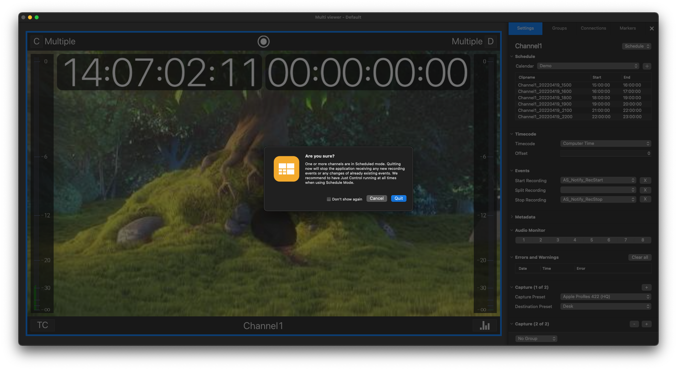The image size is (677, 370).
Task: Clear the Split Recording event with X
Action: (645, 190)
